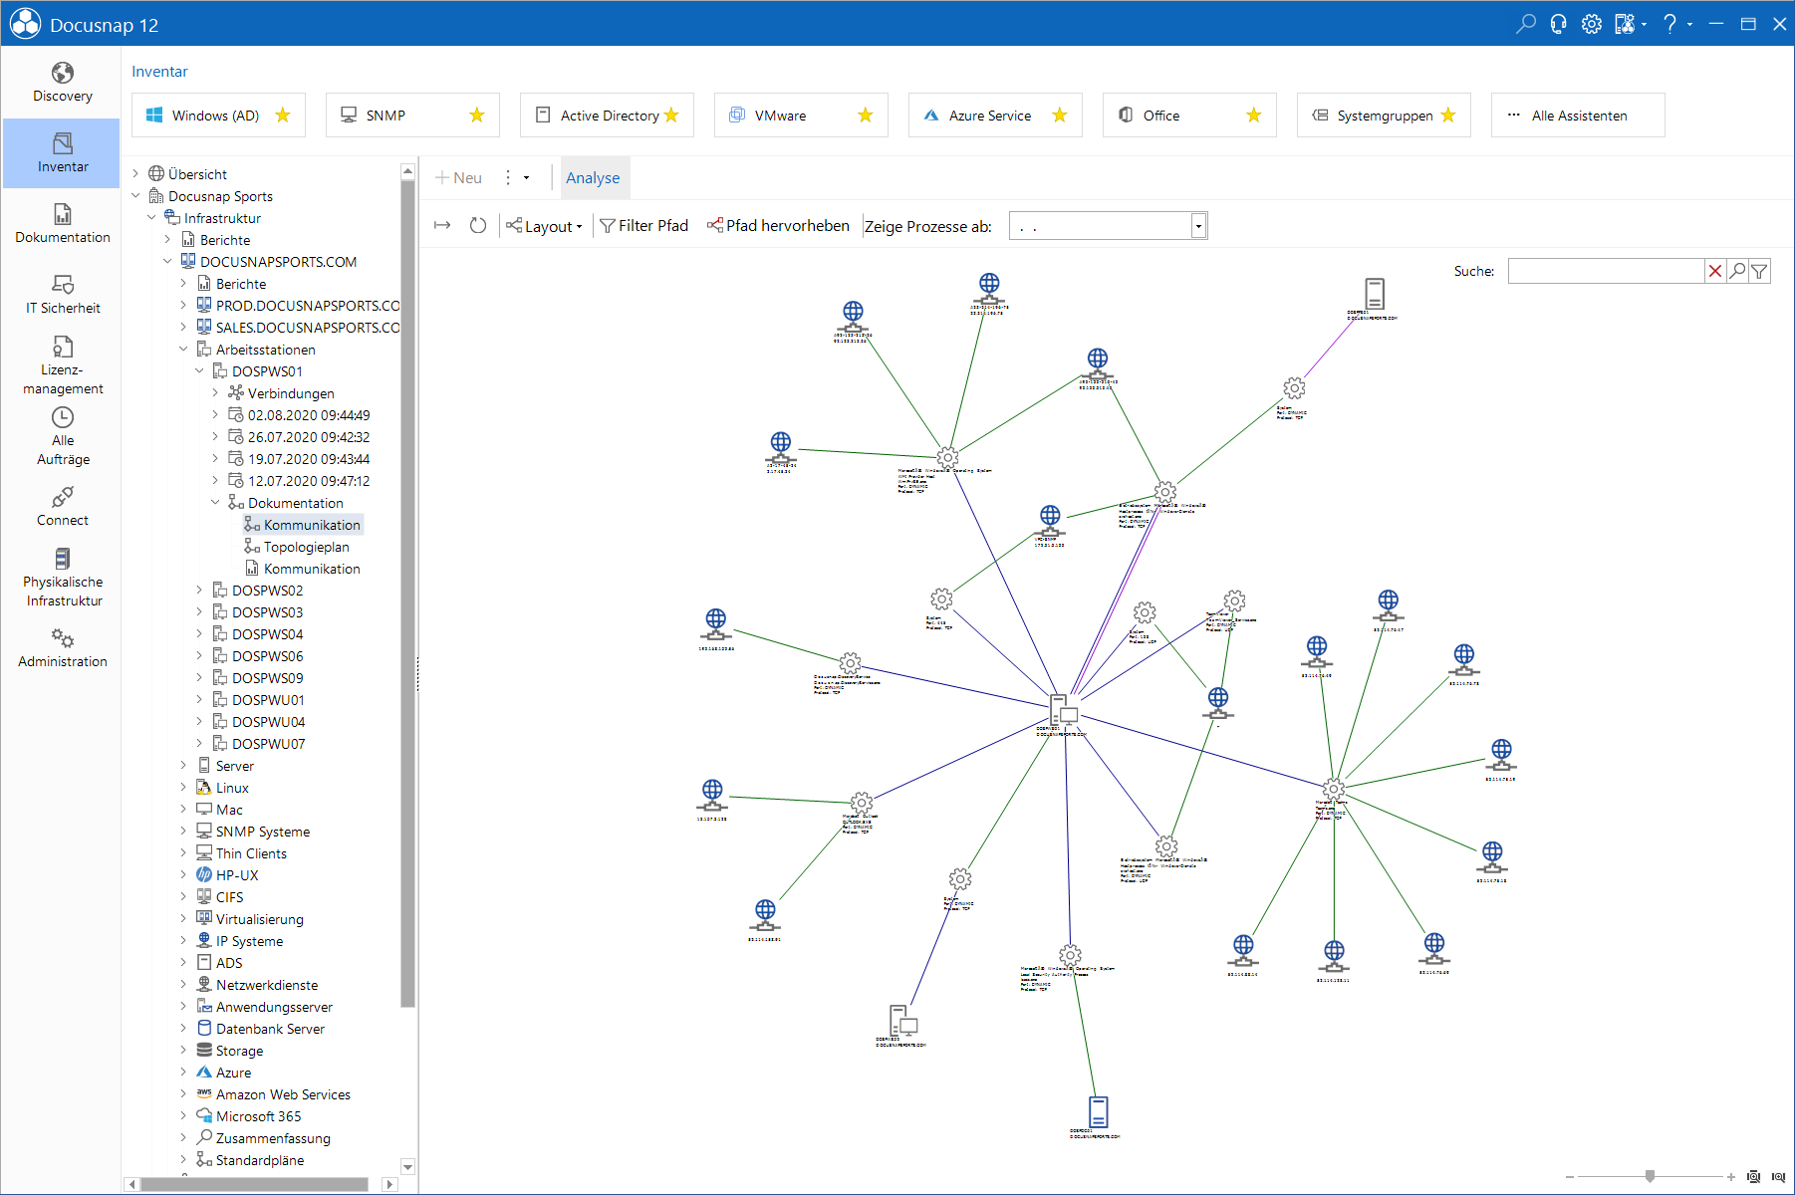Click into the Suche input field
The width and height of the screenshot is (1795, 1195).
[1606, 271]
